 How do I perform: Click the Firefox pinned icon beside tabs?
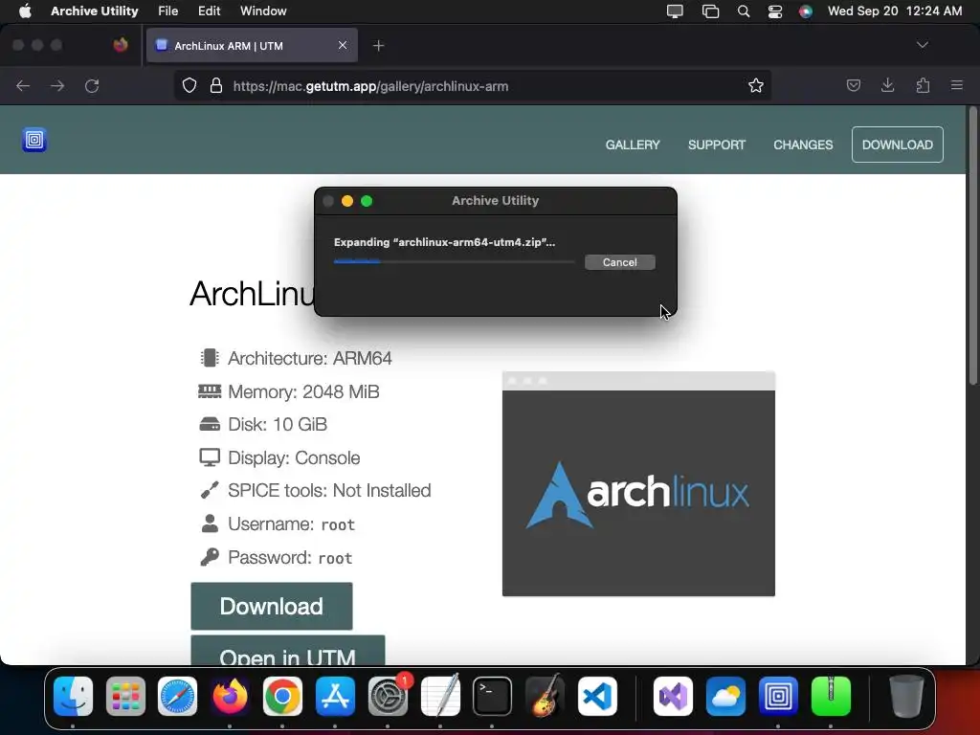[x=121, y=45]
